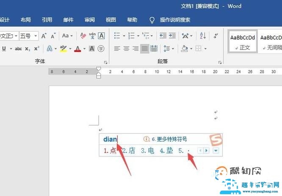282x196 pixels.
Task: Increase font size with the grow font icon
Action: (x=44, y=36)
